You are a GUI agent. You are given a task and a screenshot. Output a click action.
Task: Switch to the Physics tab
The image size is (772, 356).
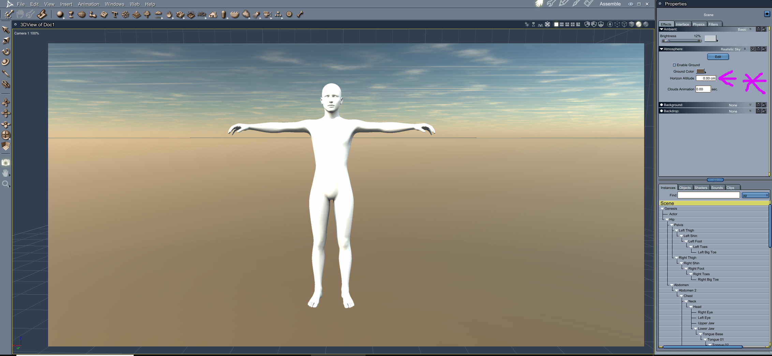click(x=699, y=24)
